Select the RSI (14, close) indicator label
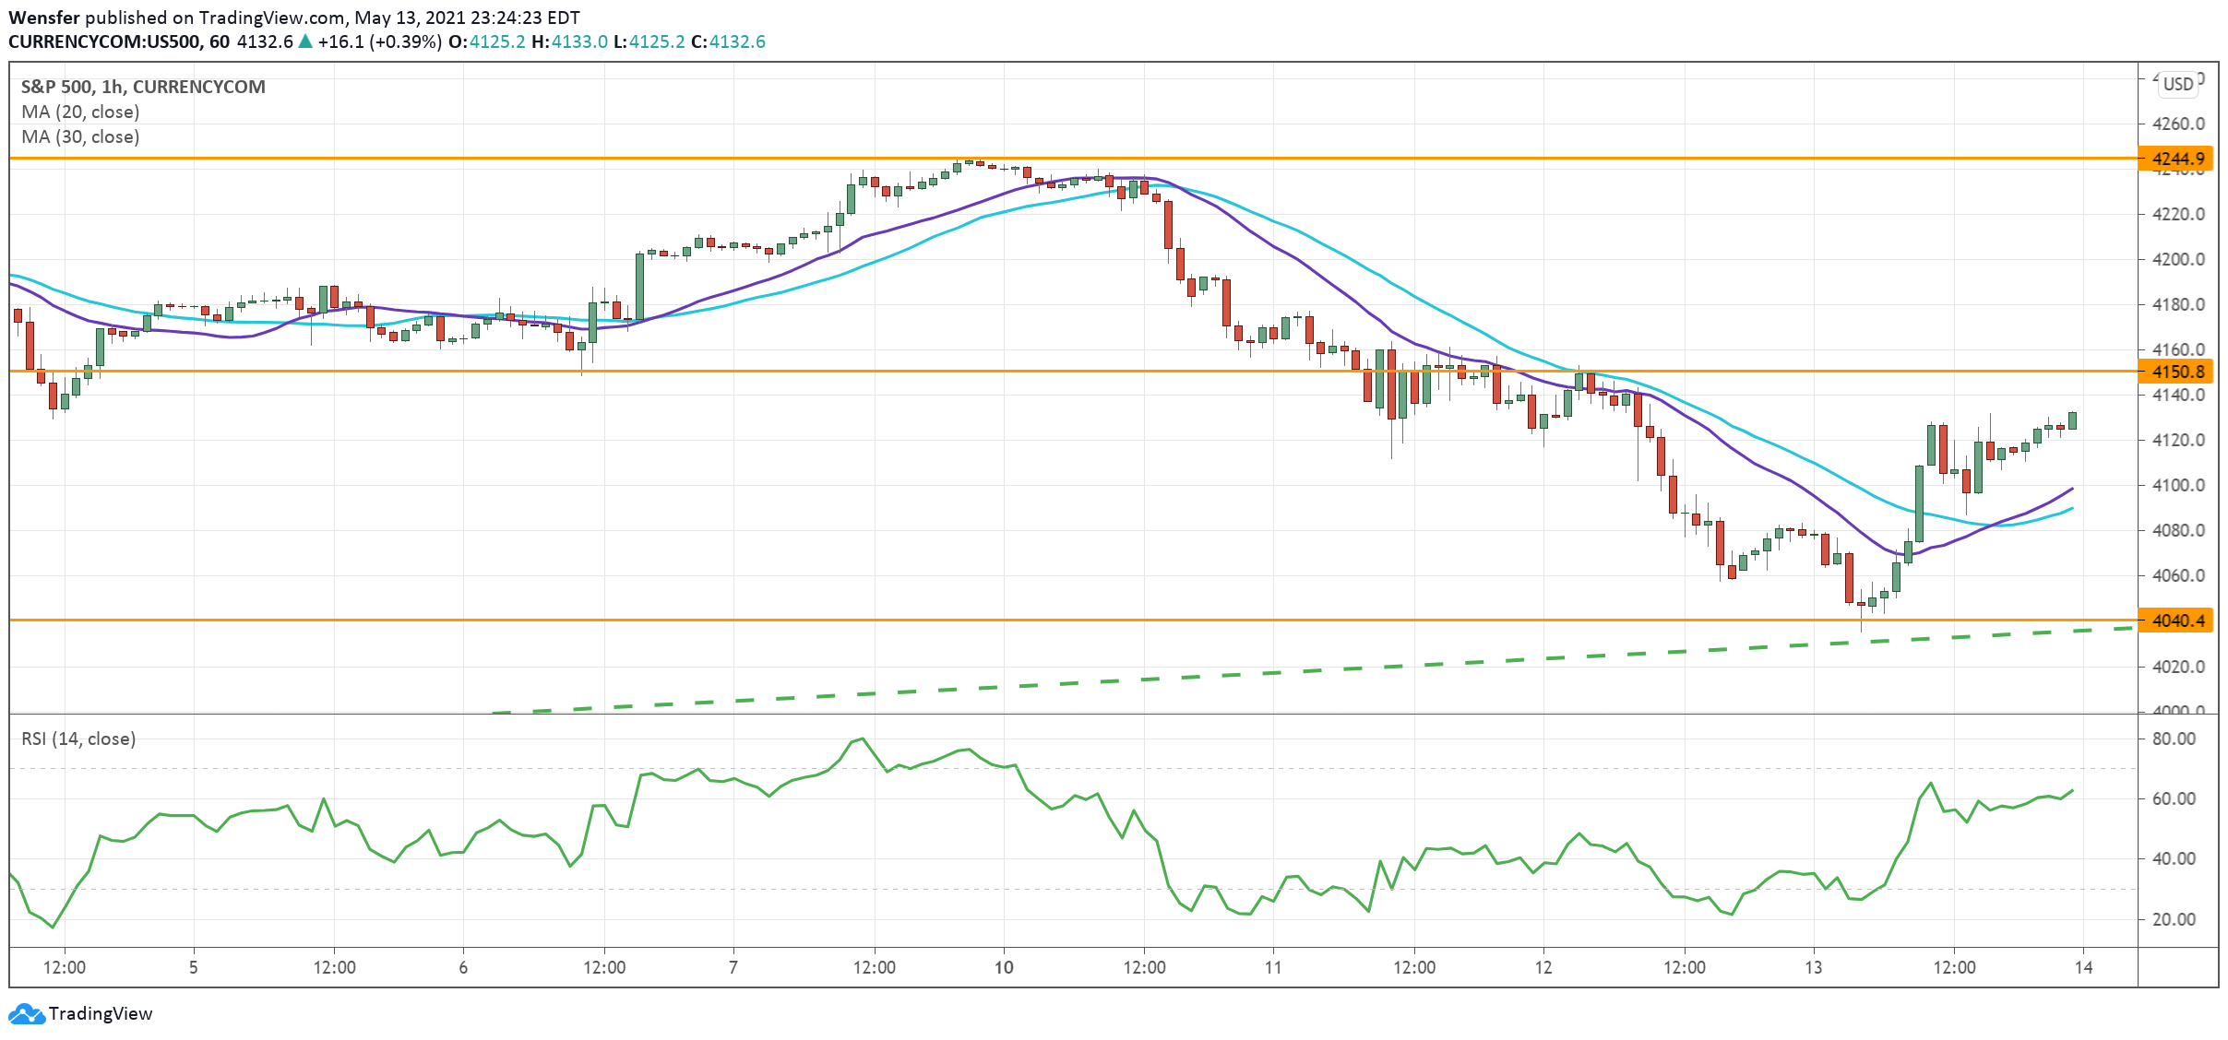This screenshot has width=2228, height=1040. click(x=78, y=739)
